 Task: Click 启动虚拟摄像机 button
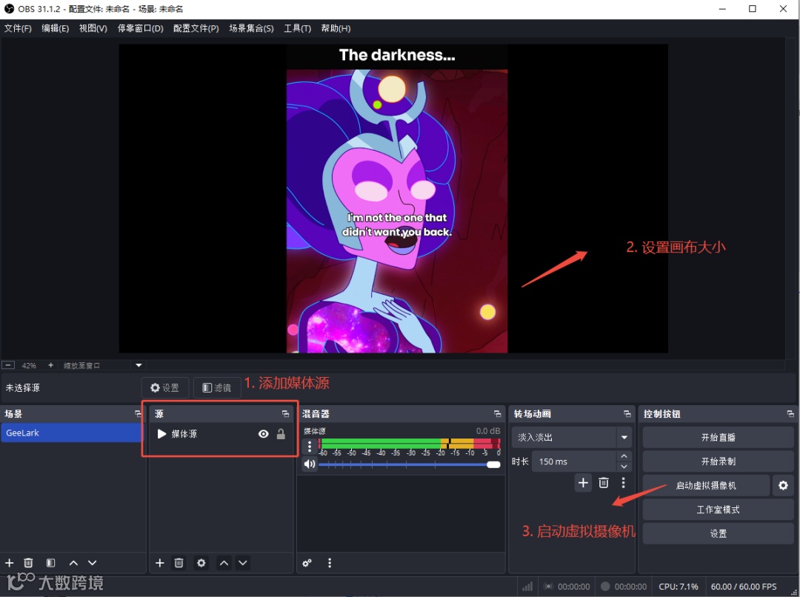click(706, 485)
